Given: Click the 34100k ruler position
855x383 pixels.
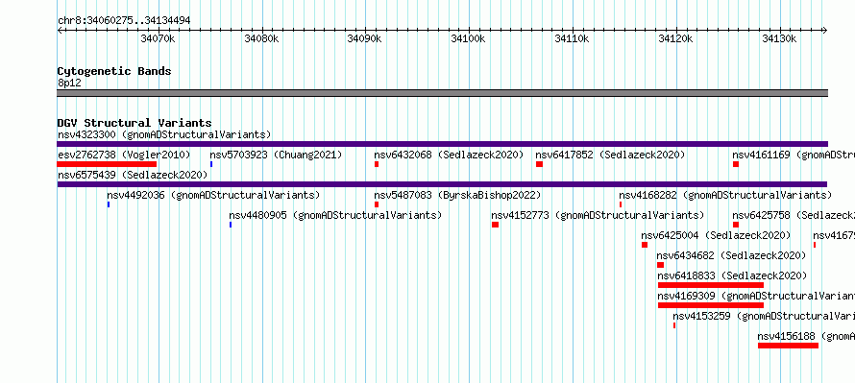Looking at the screenshot, I should tap(469, 38).
